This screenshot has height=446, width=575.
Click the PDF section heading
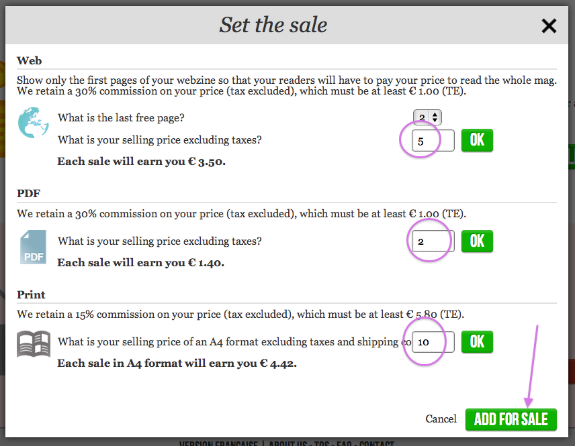[30, 194]
